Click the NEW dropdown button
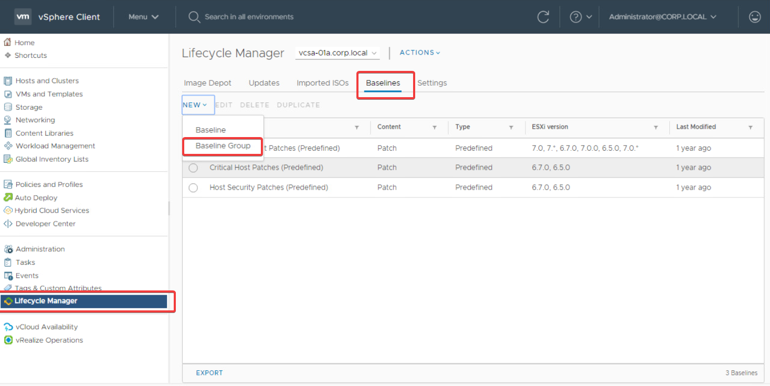770x386 pixels. 198,105
